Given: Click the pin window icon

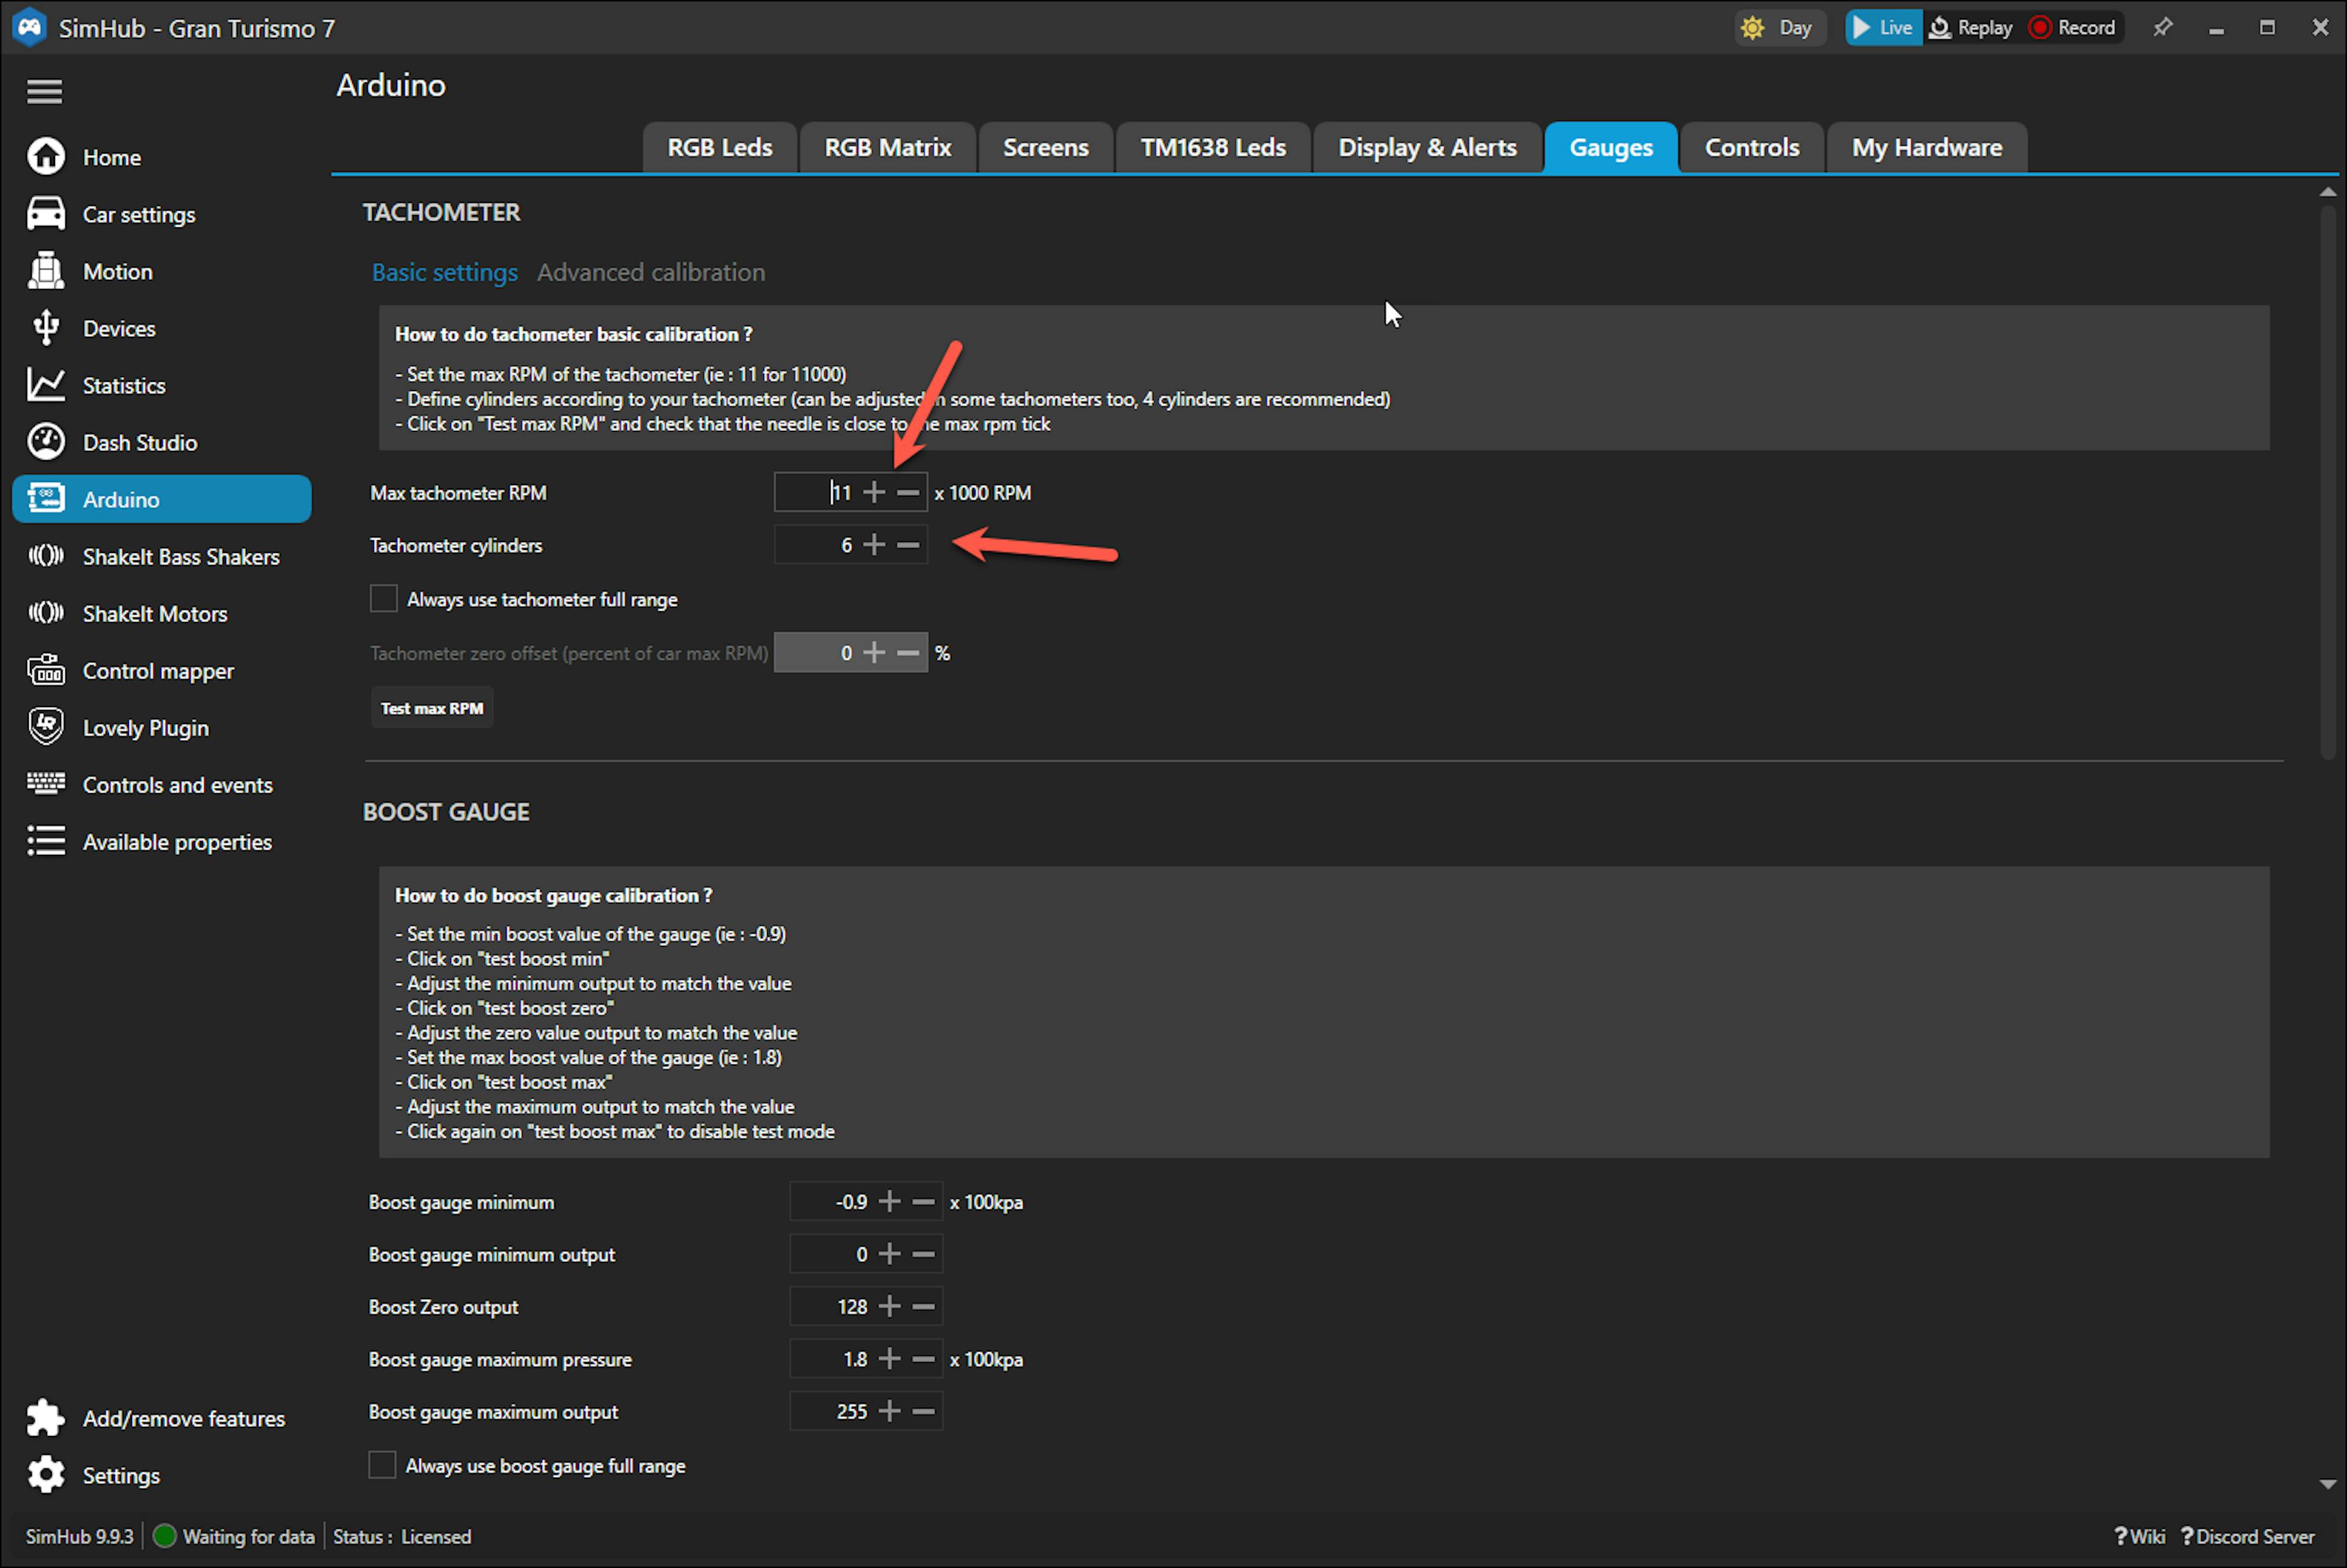Looking at the screenshot, I should [x=2163, y=28].
